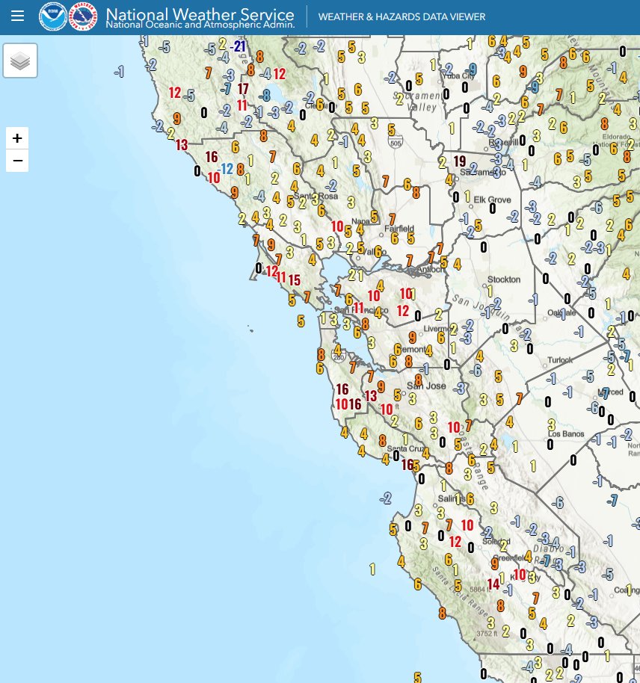
Task: Zoom in on the map
Action: 17,138
